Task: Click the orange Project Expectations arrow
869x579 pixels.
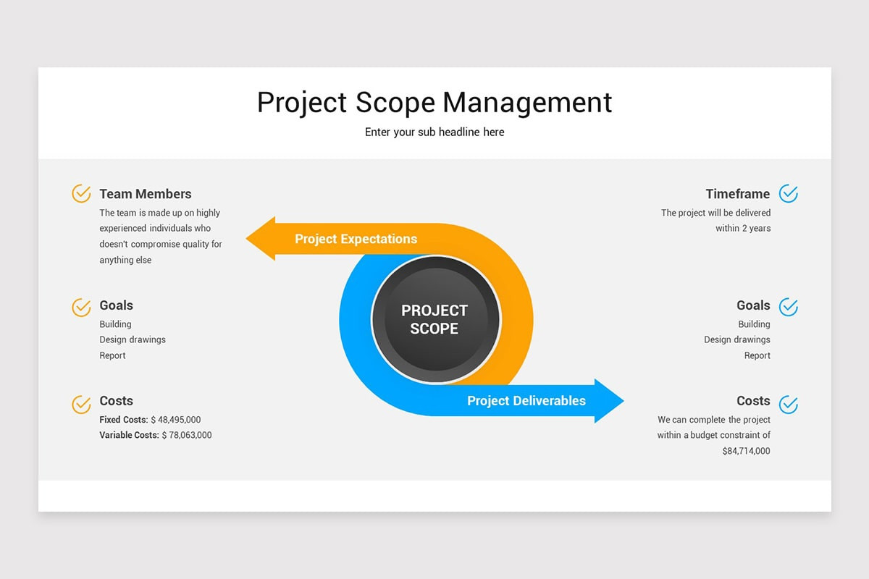Action: coord(355,239)
